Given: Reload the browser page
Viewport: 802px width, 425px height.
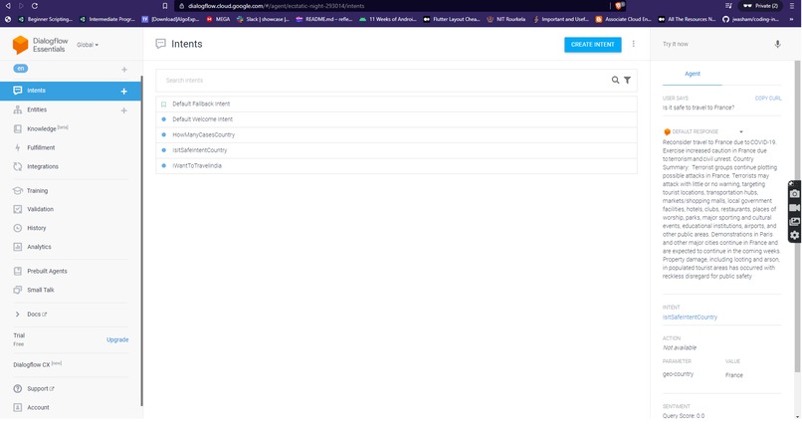Looking at the screenshot, I should tap(34, 6).
